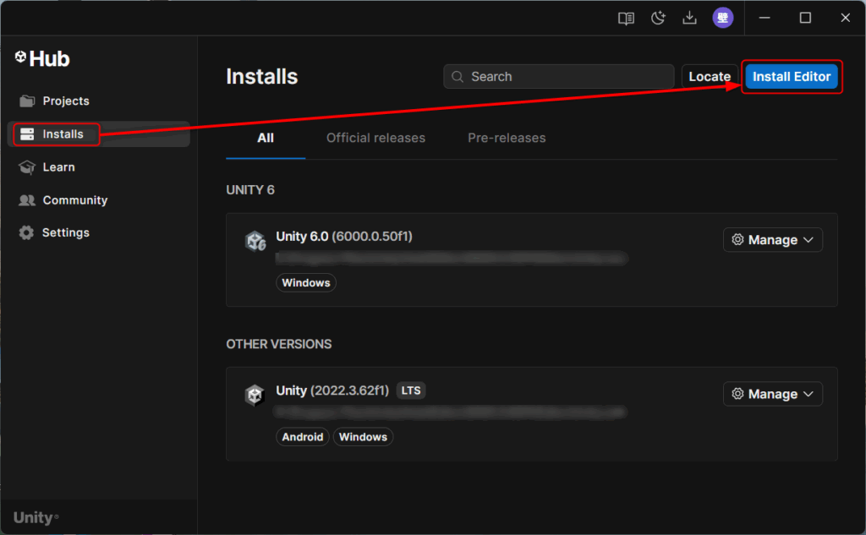Click the Unity (2022.3.62f1) title
The height and width of the screenshot is (535, 866).
[x=332, y=390]
